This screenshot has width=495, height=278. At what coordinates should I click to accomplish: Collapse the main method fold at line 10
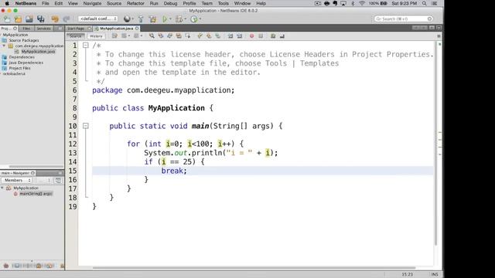tap(86, 126)
